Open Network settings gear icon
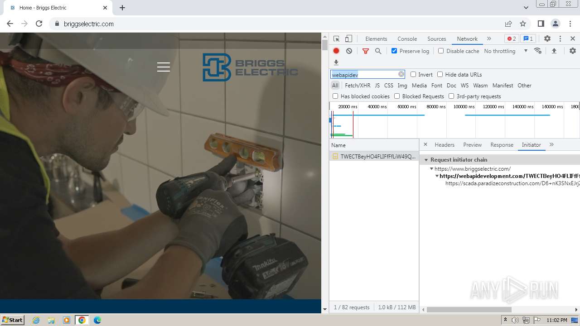This screenshot has height=326, width=580. (573, 51)
